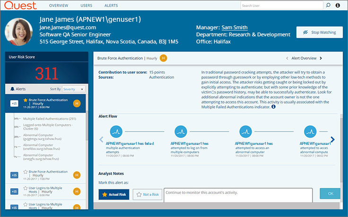
Task: Click Alert Overview label
Action: (x=304, y=58)
